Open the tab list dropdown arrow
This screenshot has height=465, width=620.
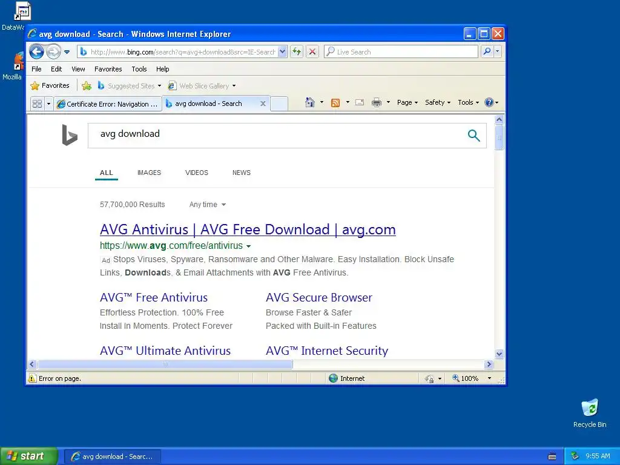[48, 104]
